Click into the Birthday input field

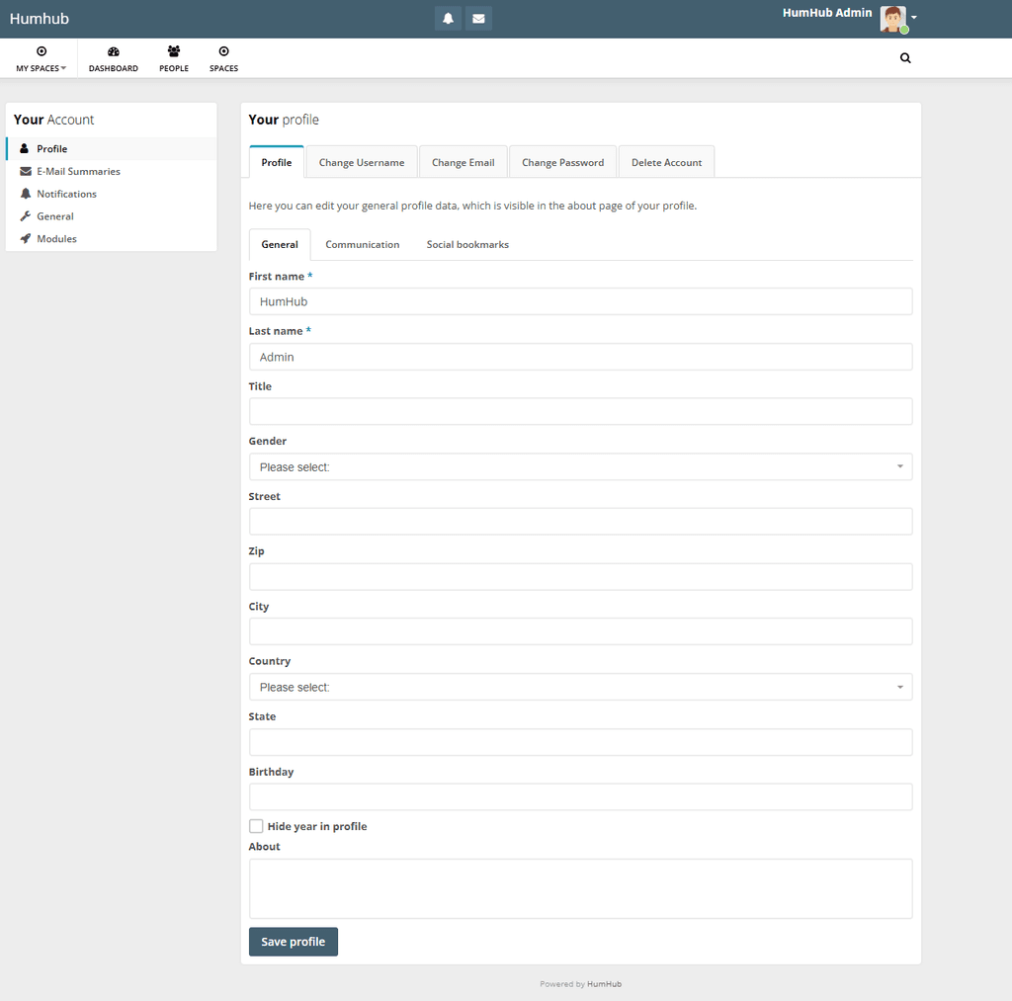pos(580,796)
